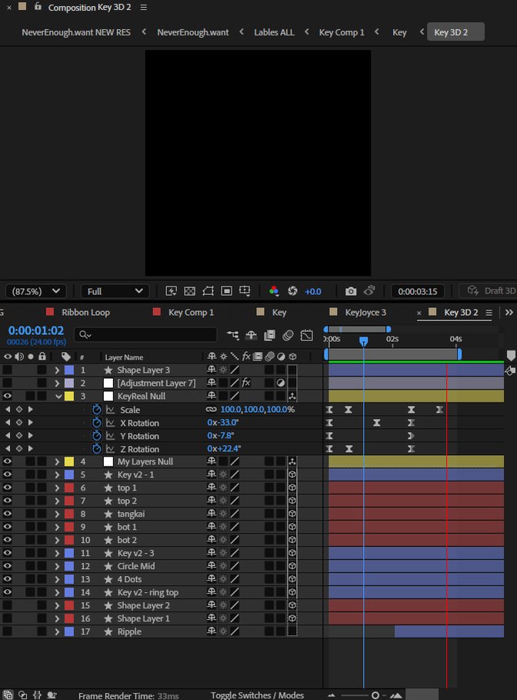Image resolution: width=517 pixels, height=700 pixels.
Task: Switch to the Key timeline tab
Action: (x=279, y=313)
